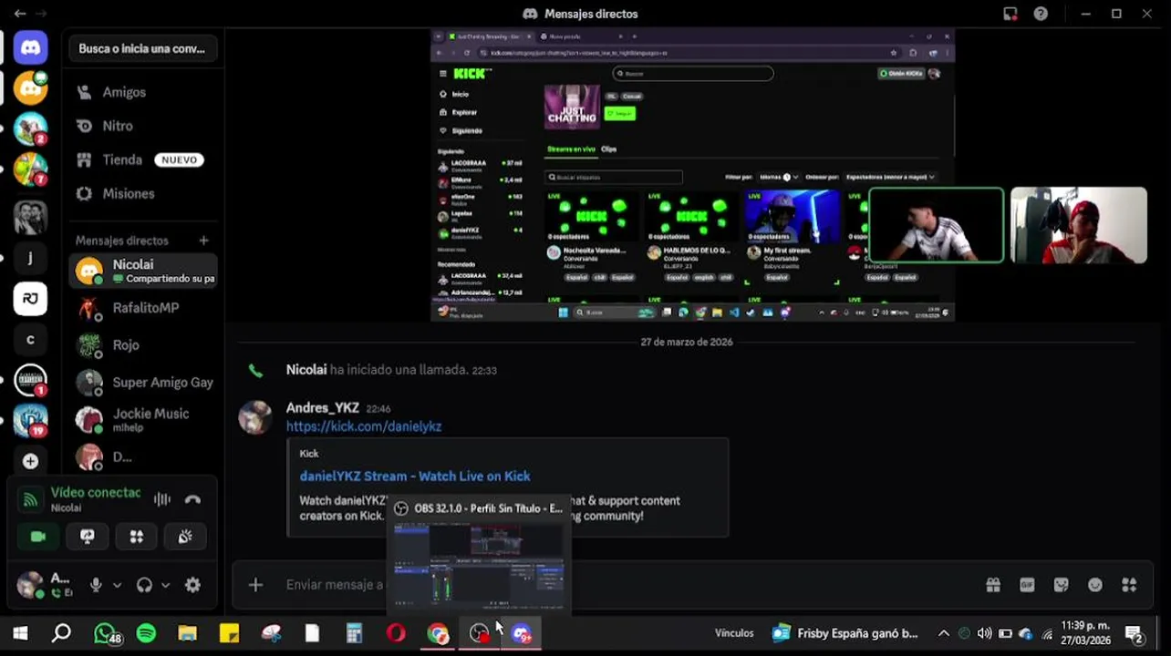Open the Windows notification center
Image resolution: width=1171 pixels, height=656 pixels.
click(1134, 633)
